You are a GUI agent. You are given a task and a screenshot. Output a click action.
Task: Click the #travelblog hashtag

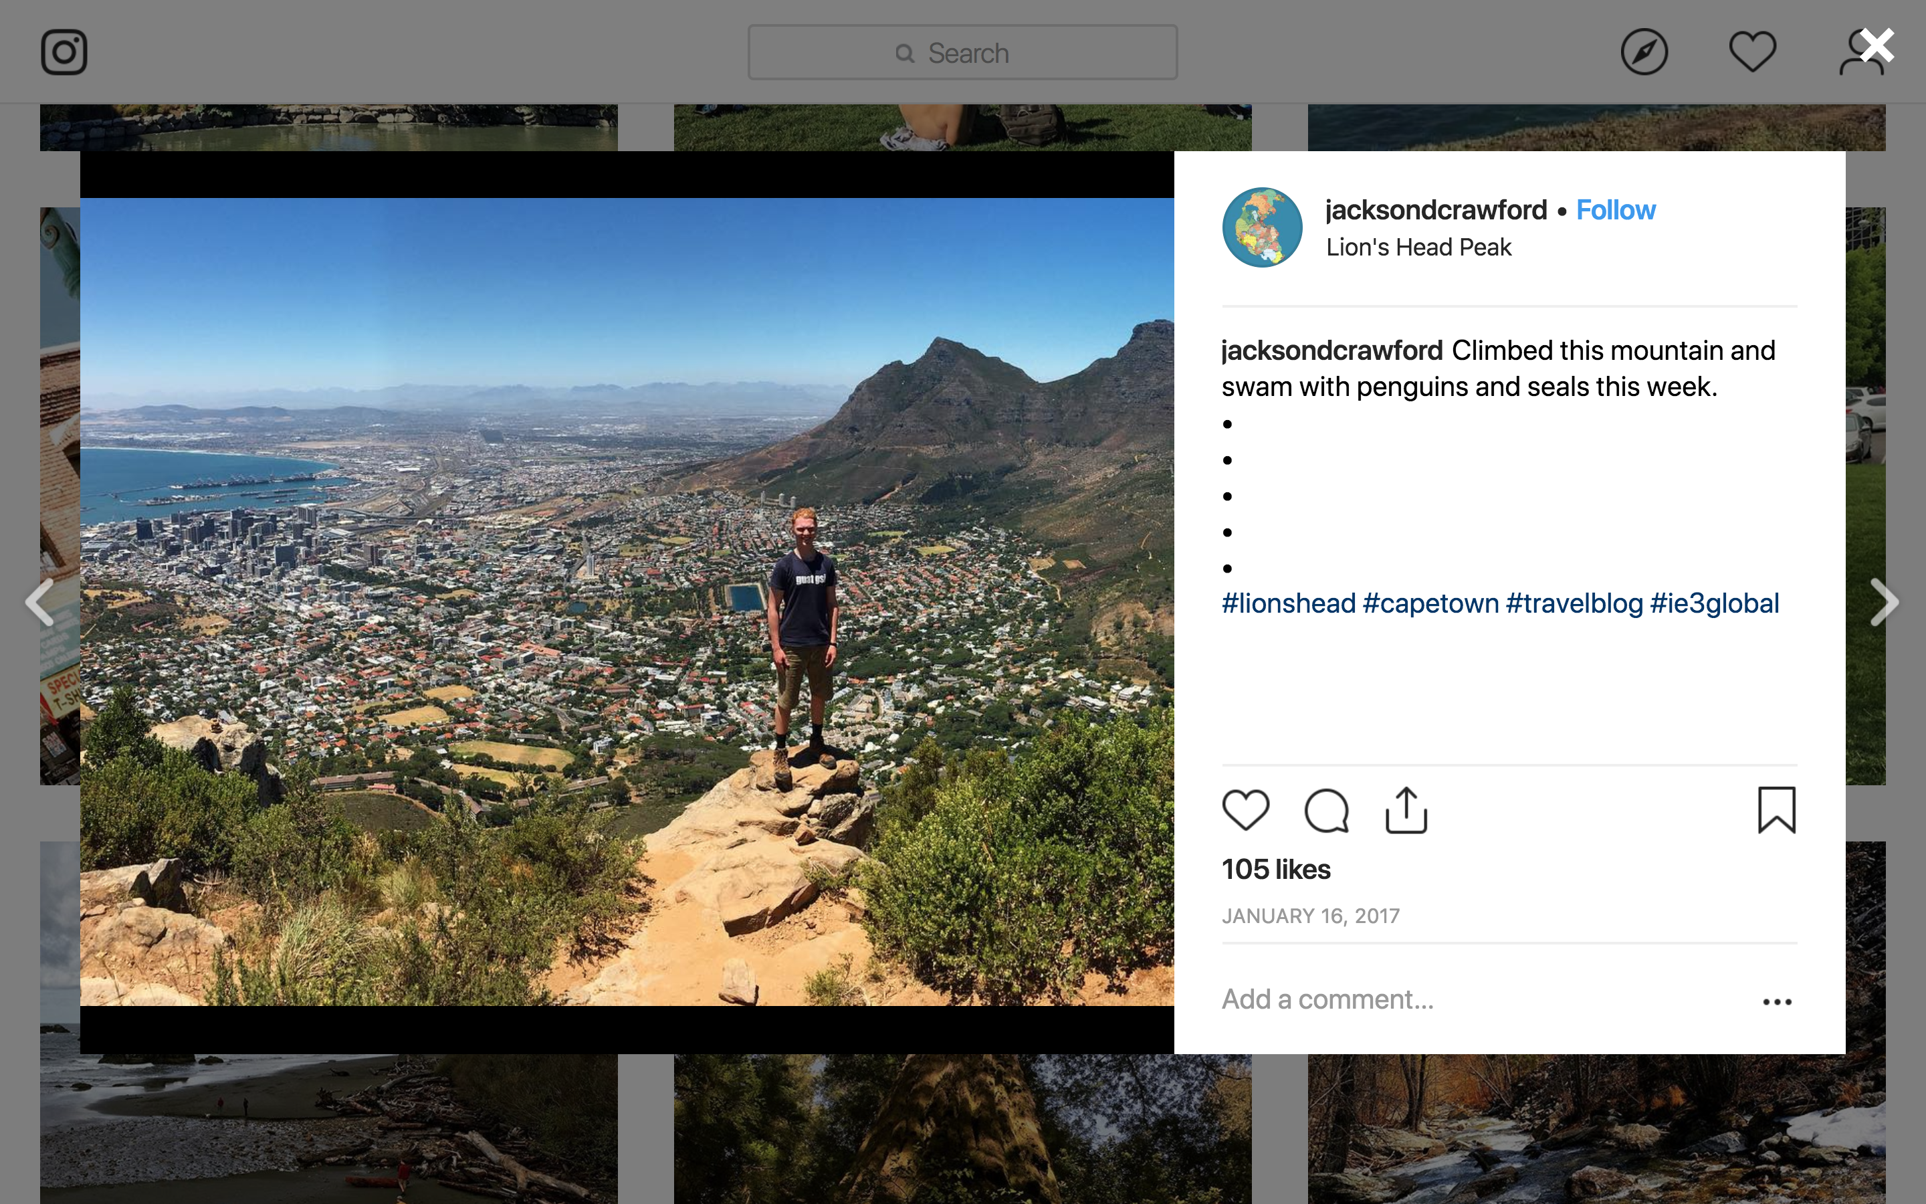[x=1574, y=603]
